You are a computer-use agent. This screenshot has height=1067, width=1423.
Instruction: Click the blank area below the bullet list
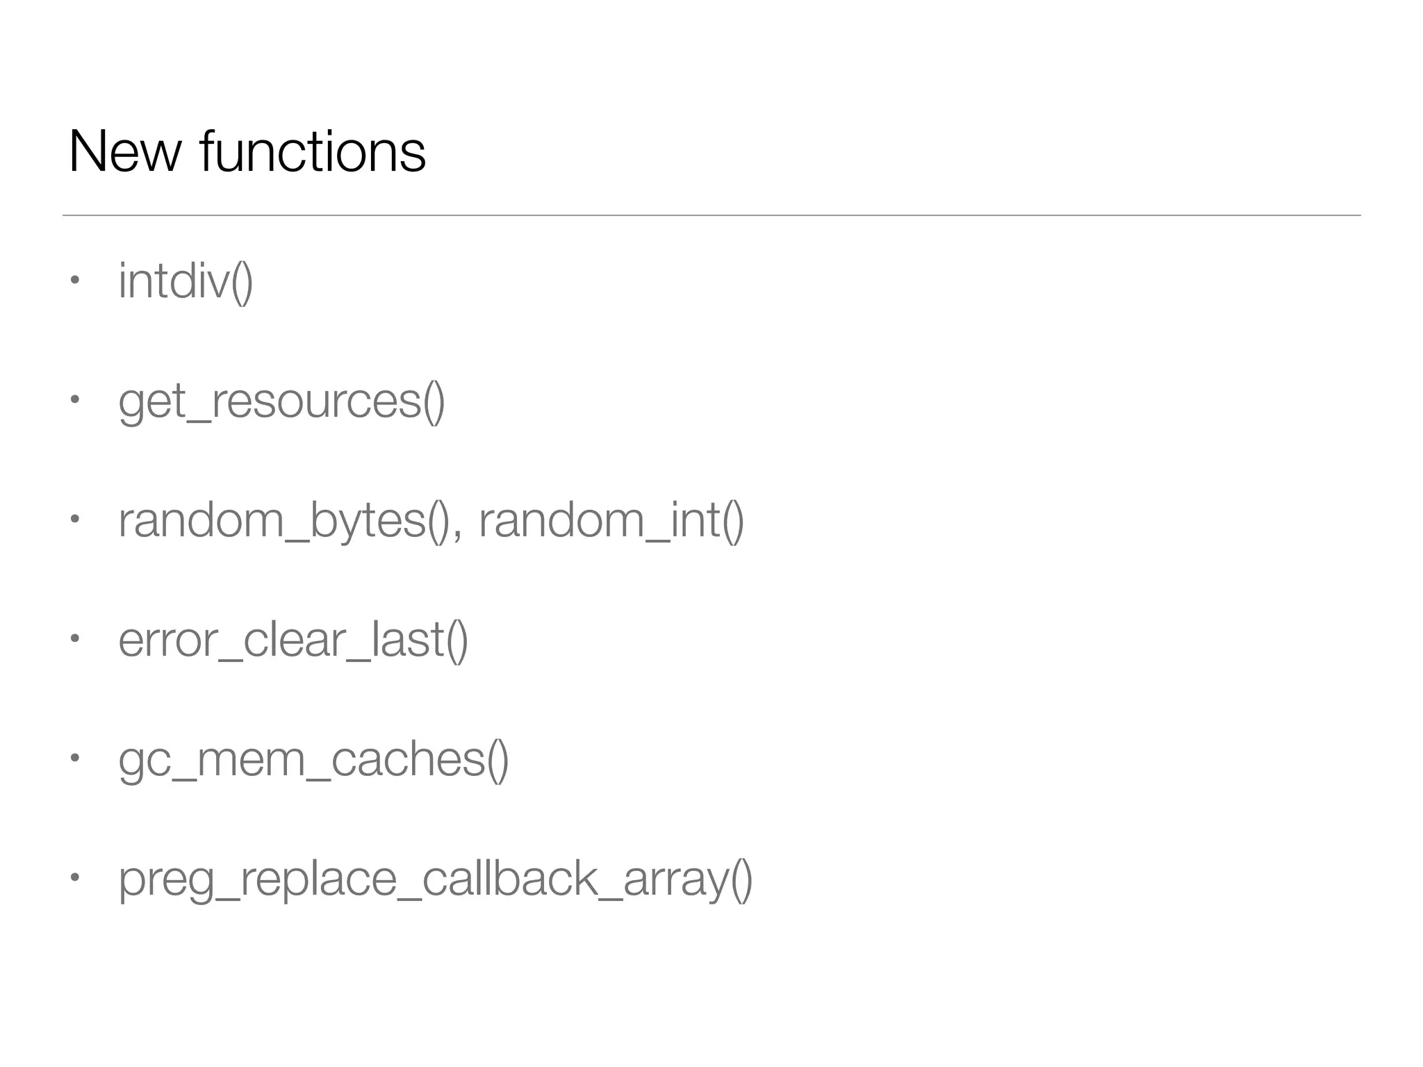pyautogui.click(x=711, y=986)
